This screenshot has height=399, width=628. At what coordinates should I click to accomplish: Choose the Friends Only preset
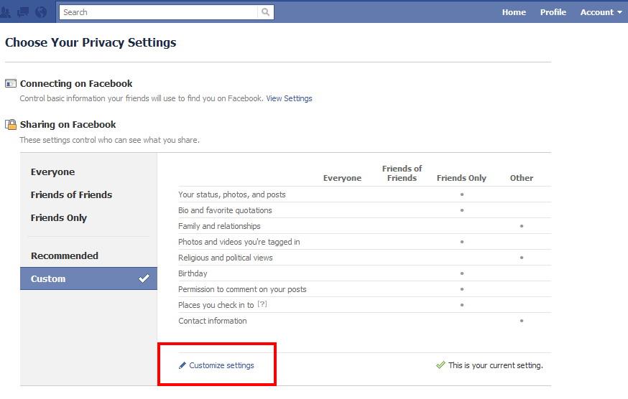[x=58, y=218]
